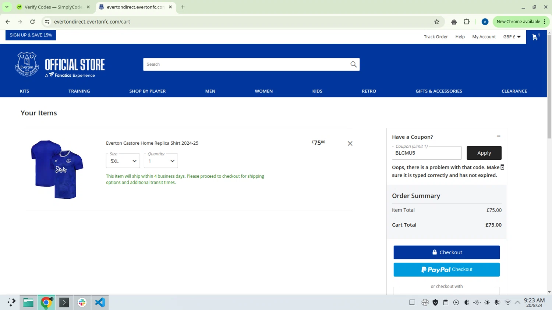Click the Everton home shirt thumbnail
Image resolution: width=552 pixels, height=310 pixels.
click(x=57, y=169)
